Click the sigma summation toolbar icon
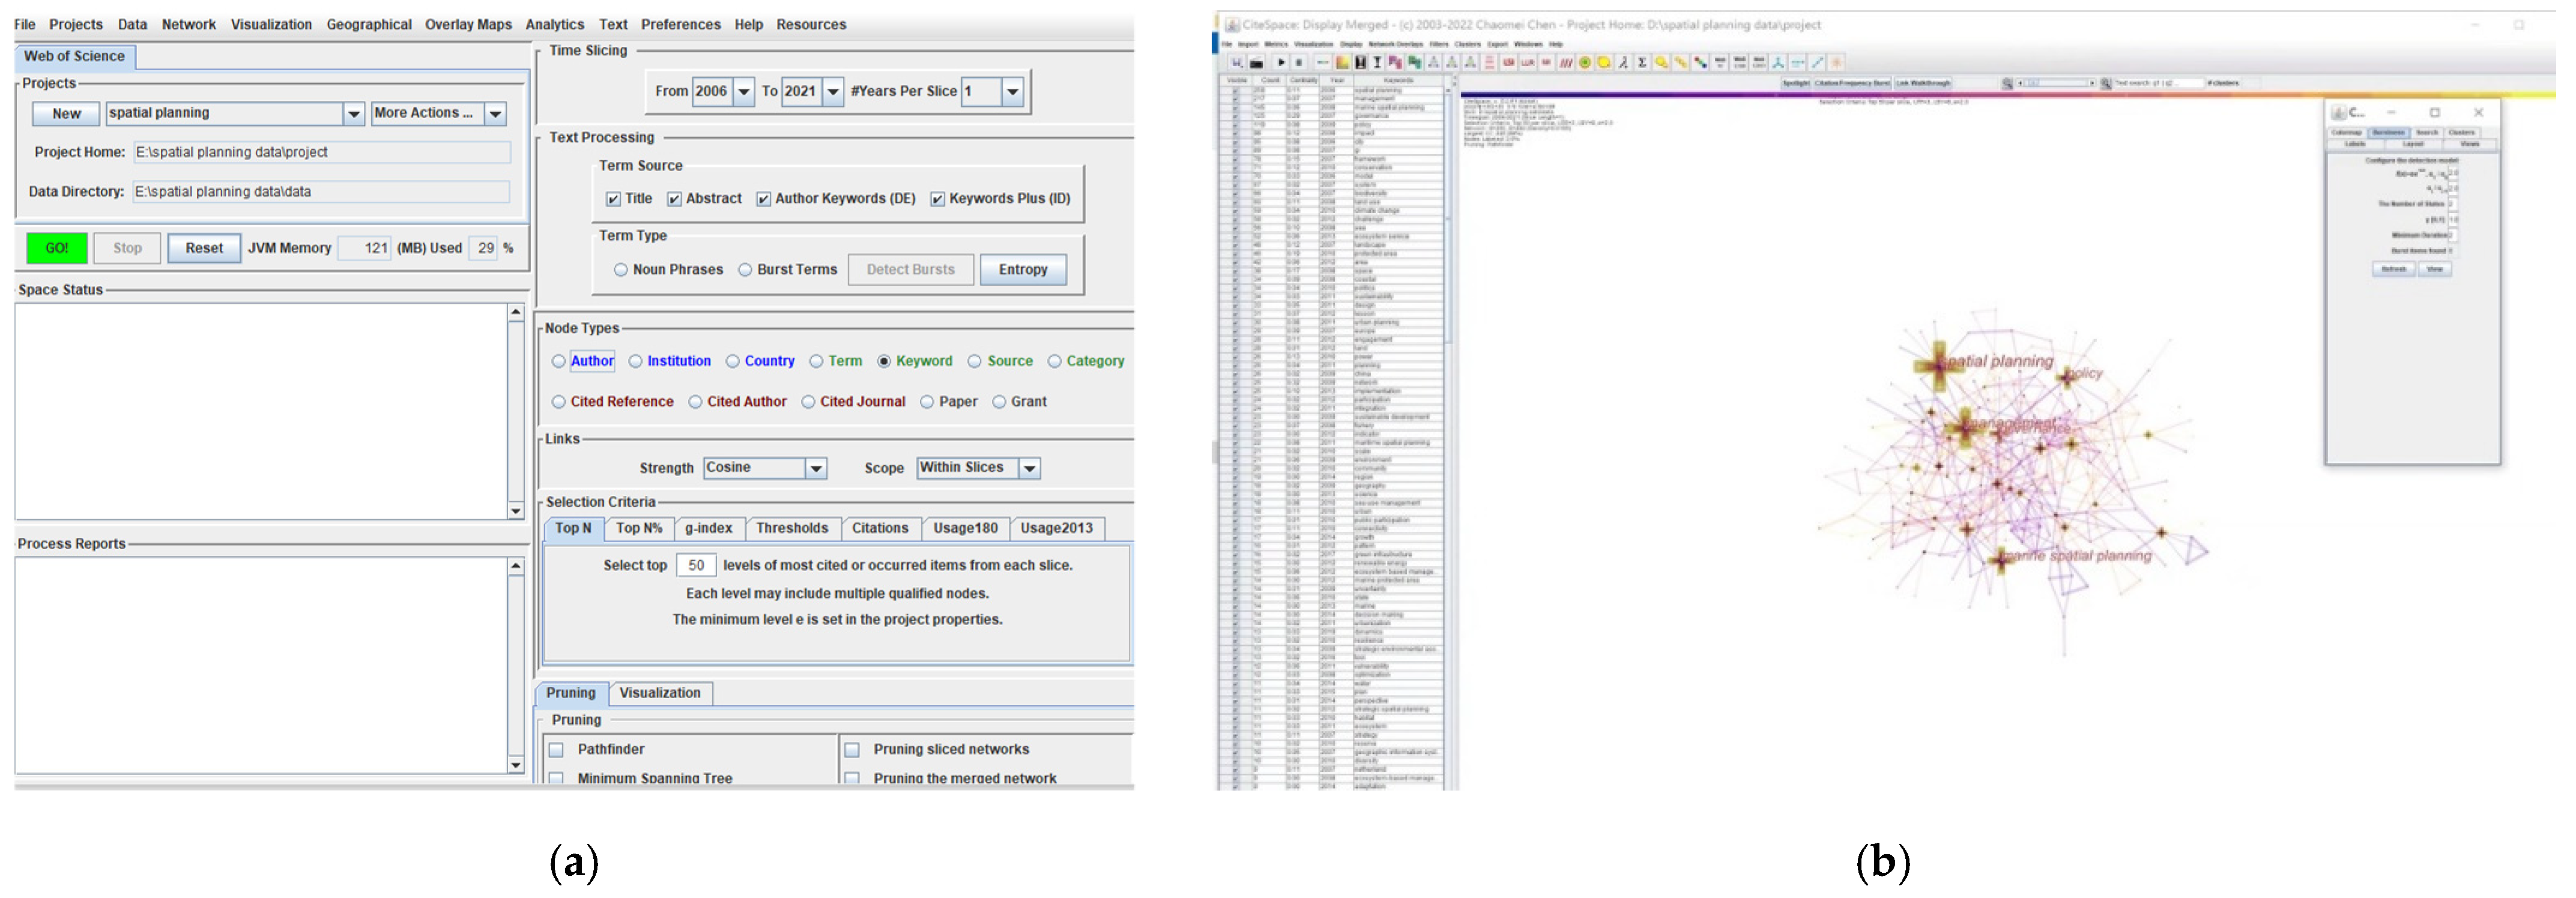 [1642, 62]
